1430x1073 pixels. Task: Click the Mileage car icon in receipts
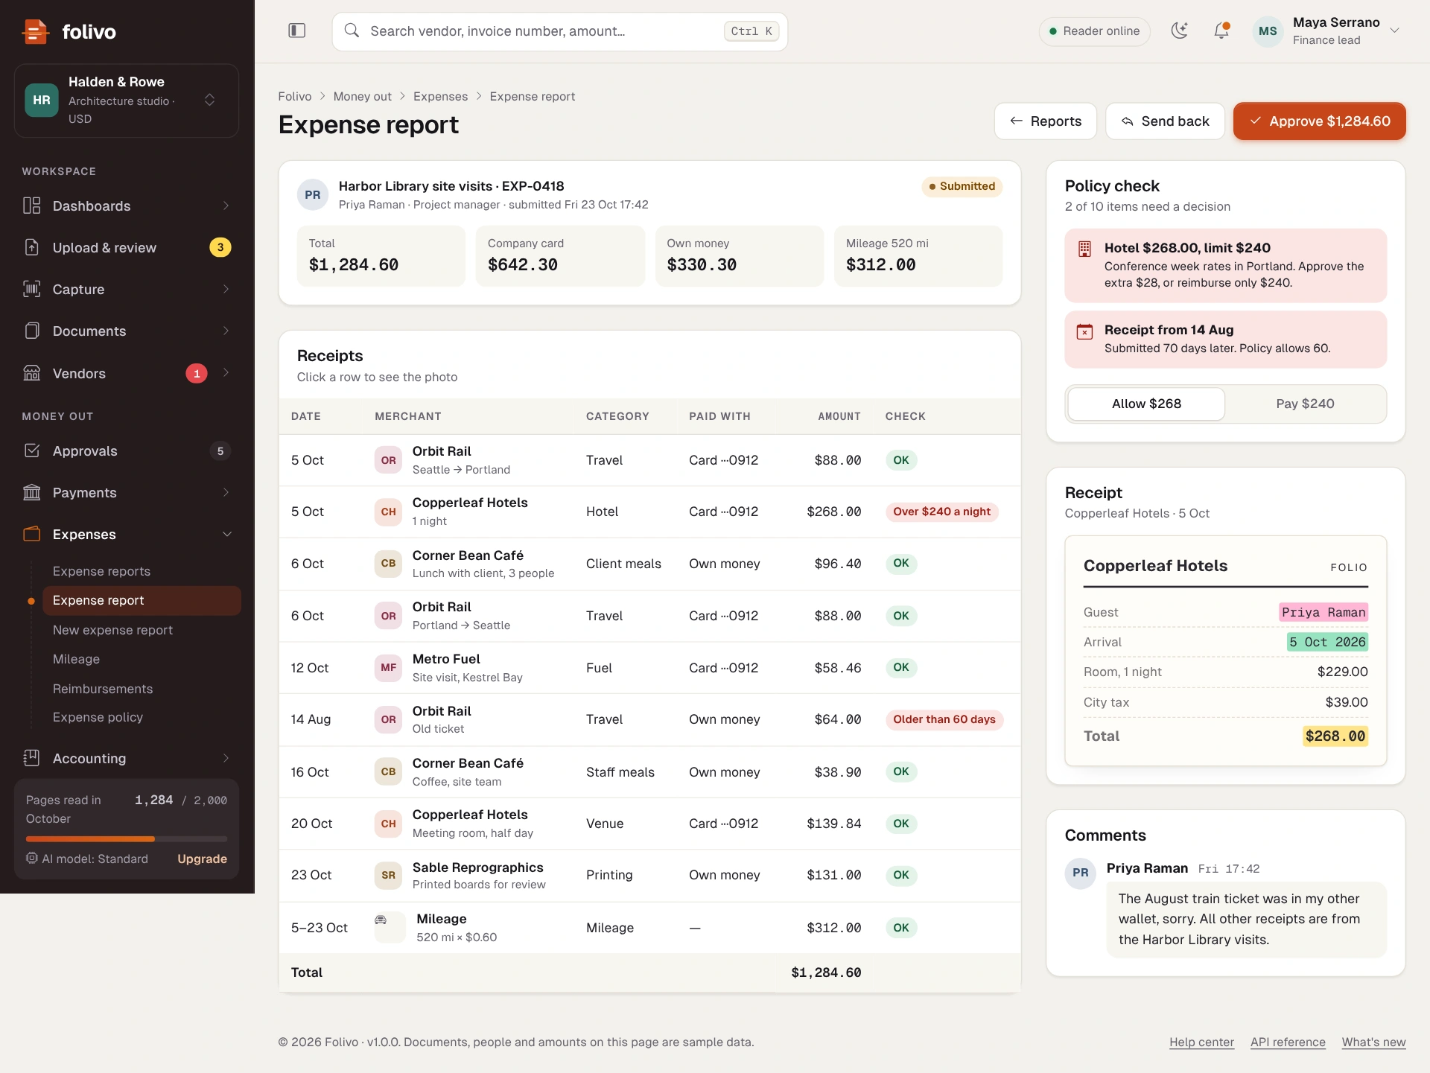point(381,920)
